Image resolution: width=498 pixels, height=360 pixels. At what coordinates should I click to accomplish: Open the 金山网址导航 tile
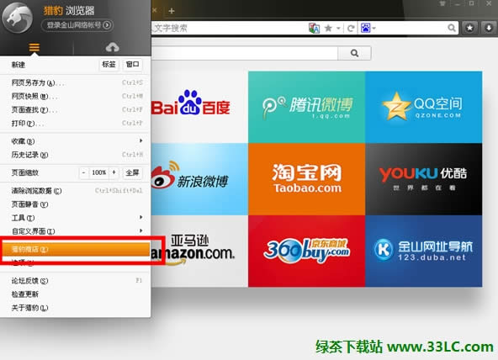pyautogui.click(x=423, y=251)
